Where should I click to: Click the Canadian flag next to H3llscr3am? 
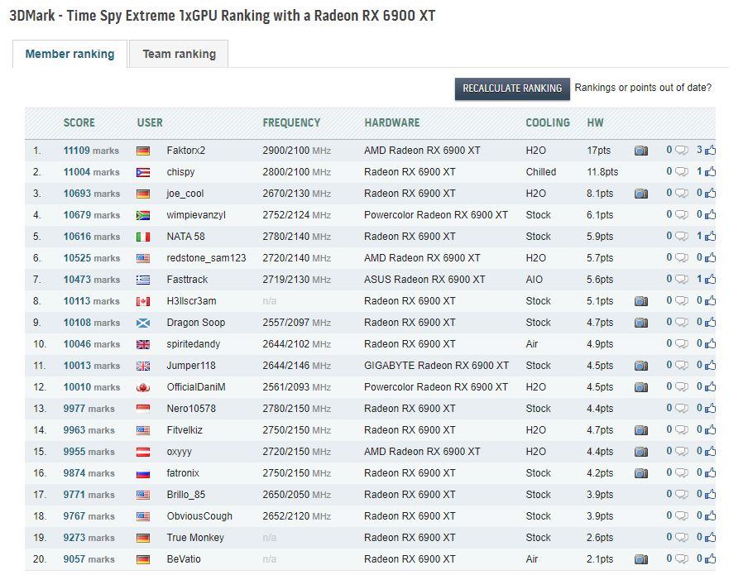coord(143,301)
